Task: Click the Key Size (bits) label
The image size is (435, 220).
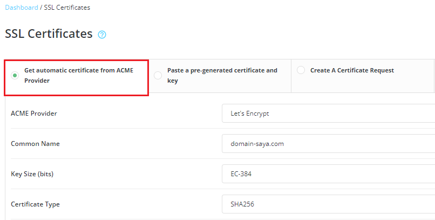Action: click(32, 174)
